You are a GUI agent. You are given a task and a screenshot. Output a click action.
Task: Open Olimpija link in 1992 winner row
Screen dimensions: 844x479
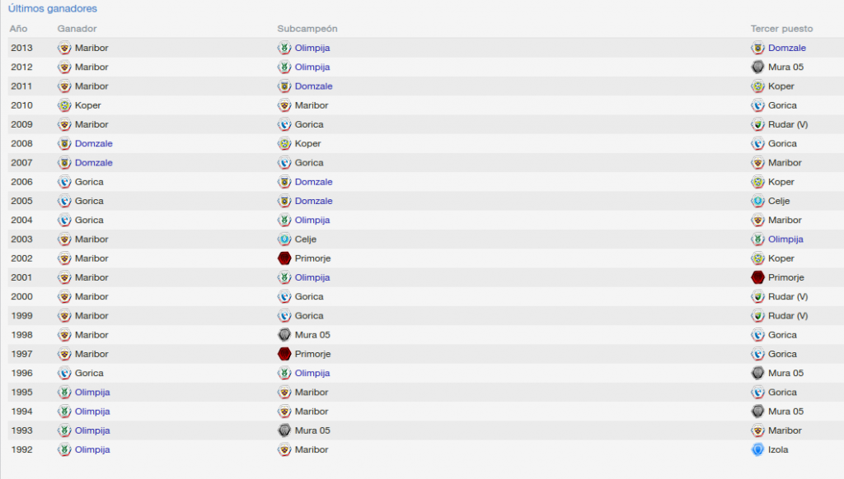pyautogui.click(x=92, y=449)
